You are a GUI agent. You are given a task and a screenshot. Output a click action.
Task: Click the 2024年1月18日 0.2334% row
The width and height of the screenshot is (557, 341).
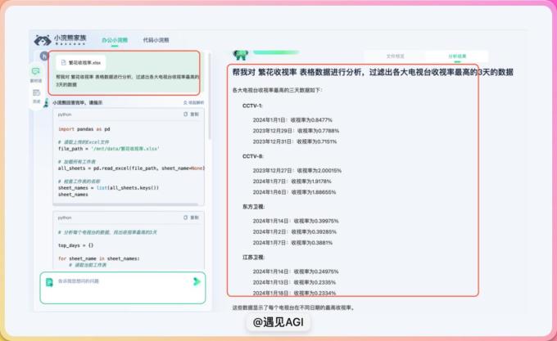294,293
